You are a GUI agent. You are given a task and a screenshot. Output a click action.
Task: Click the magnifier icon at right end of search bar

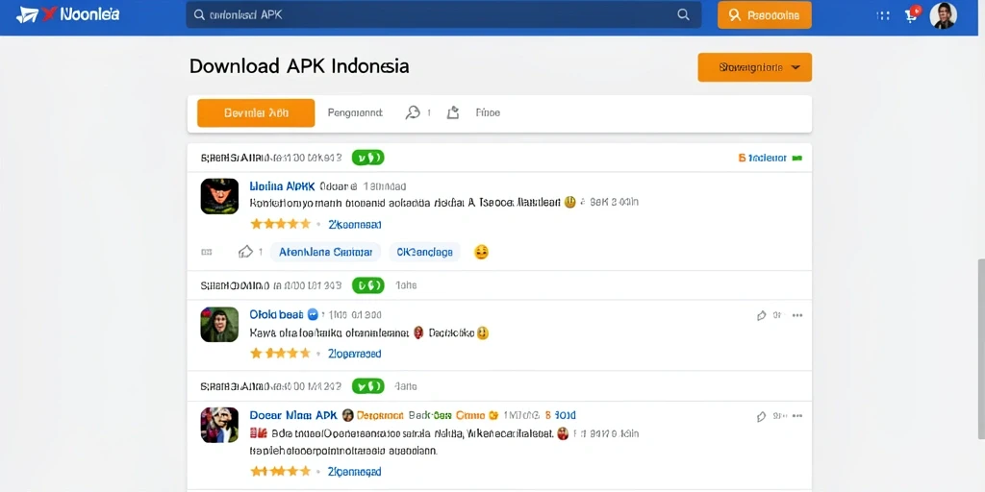(683, 15)
